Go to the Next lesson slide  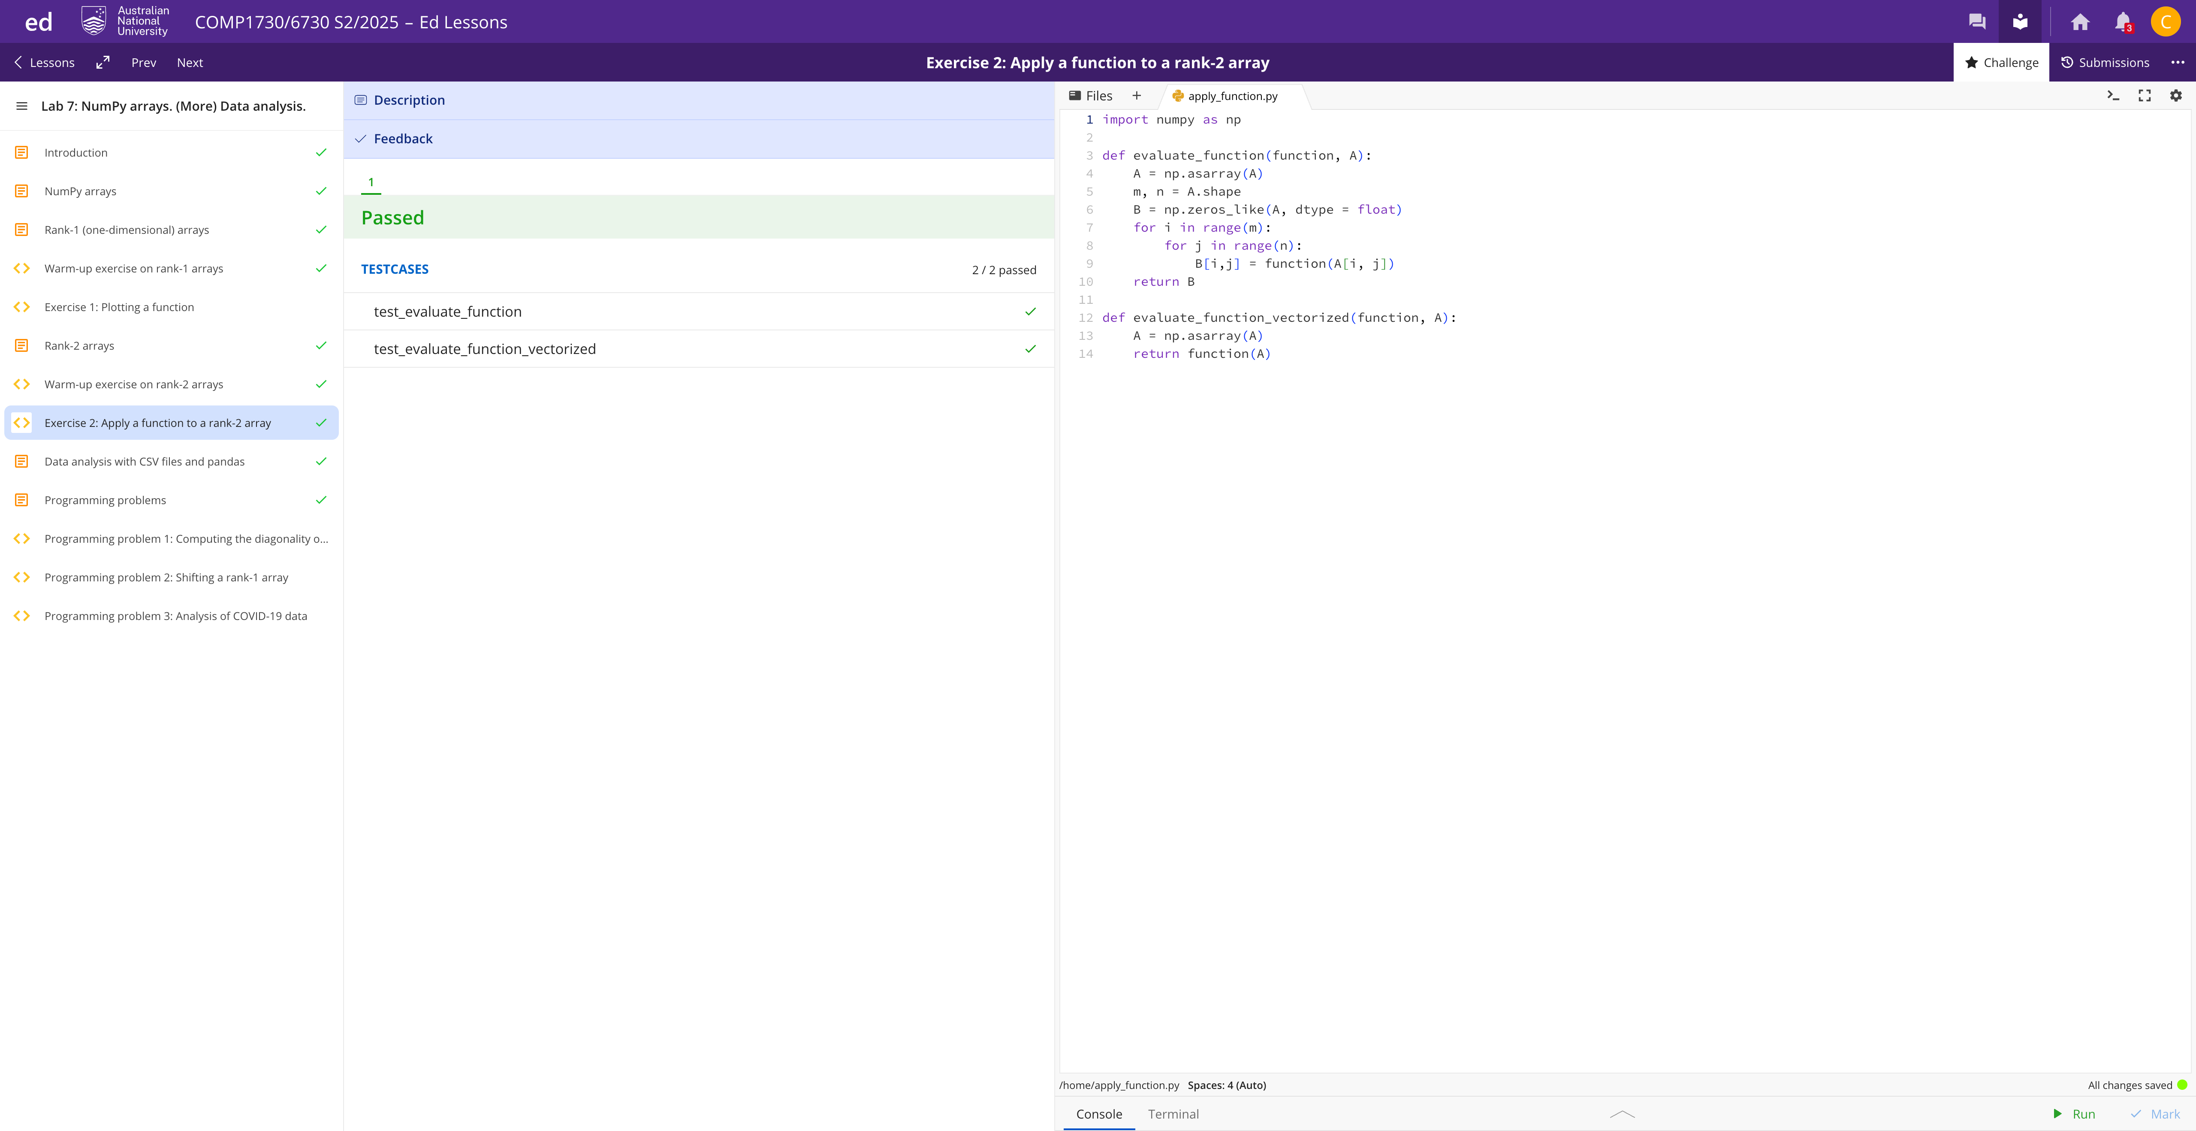click(189, 62)
